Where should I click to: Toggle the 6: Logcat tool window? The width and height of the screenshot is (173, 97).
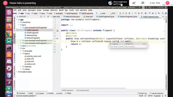coord(40,93)
